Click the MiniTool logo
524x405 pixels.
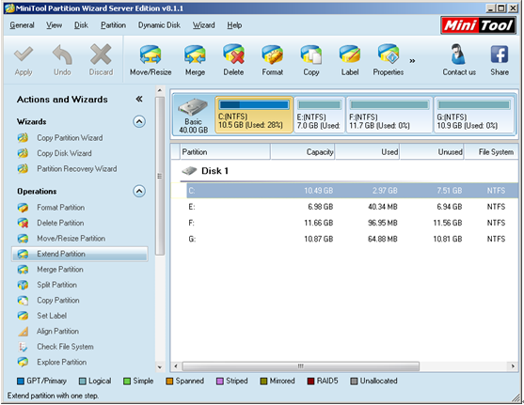pos(478,25)
